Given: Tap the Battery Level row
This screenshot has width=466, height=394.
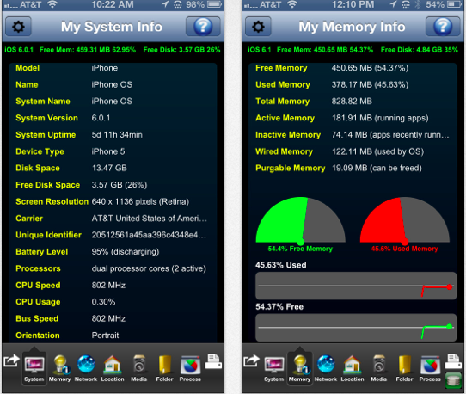Looking at the screenshot, I should pos(113,252).
